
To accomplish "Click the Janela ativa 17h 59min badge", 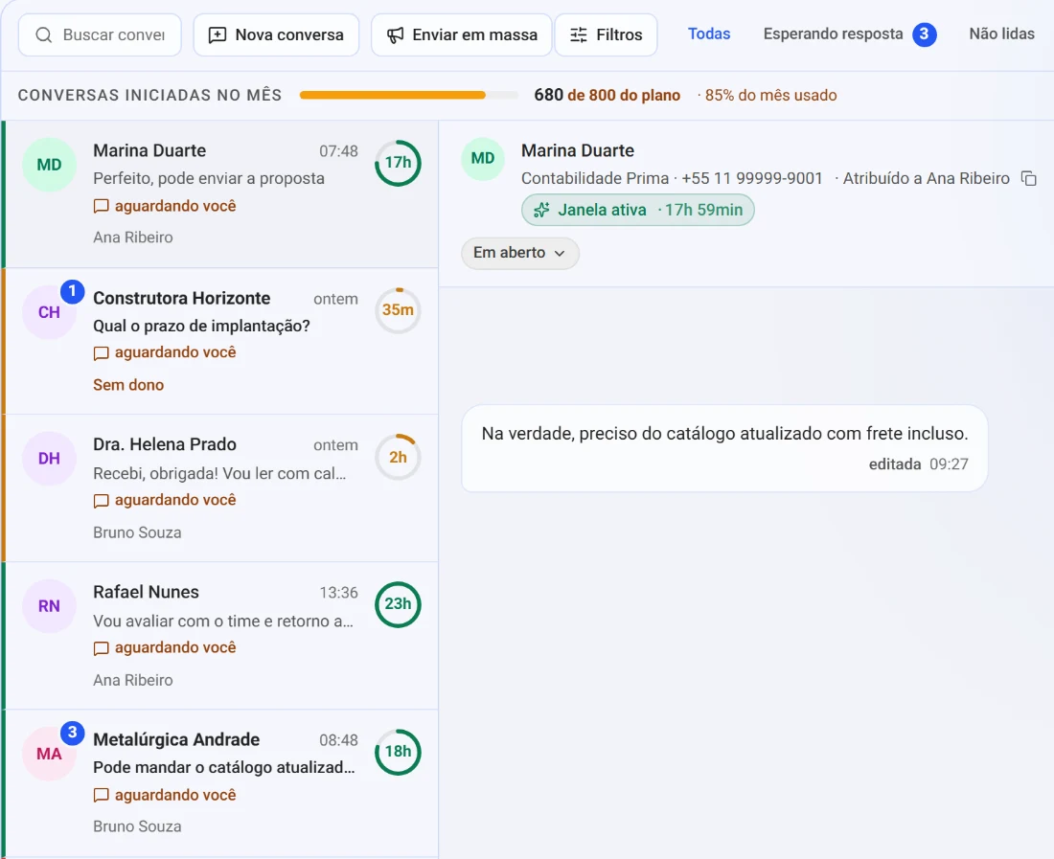I will 638,211.
